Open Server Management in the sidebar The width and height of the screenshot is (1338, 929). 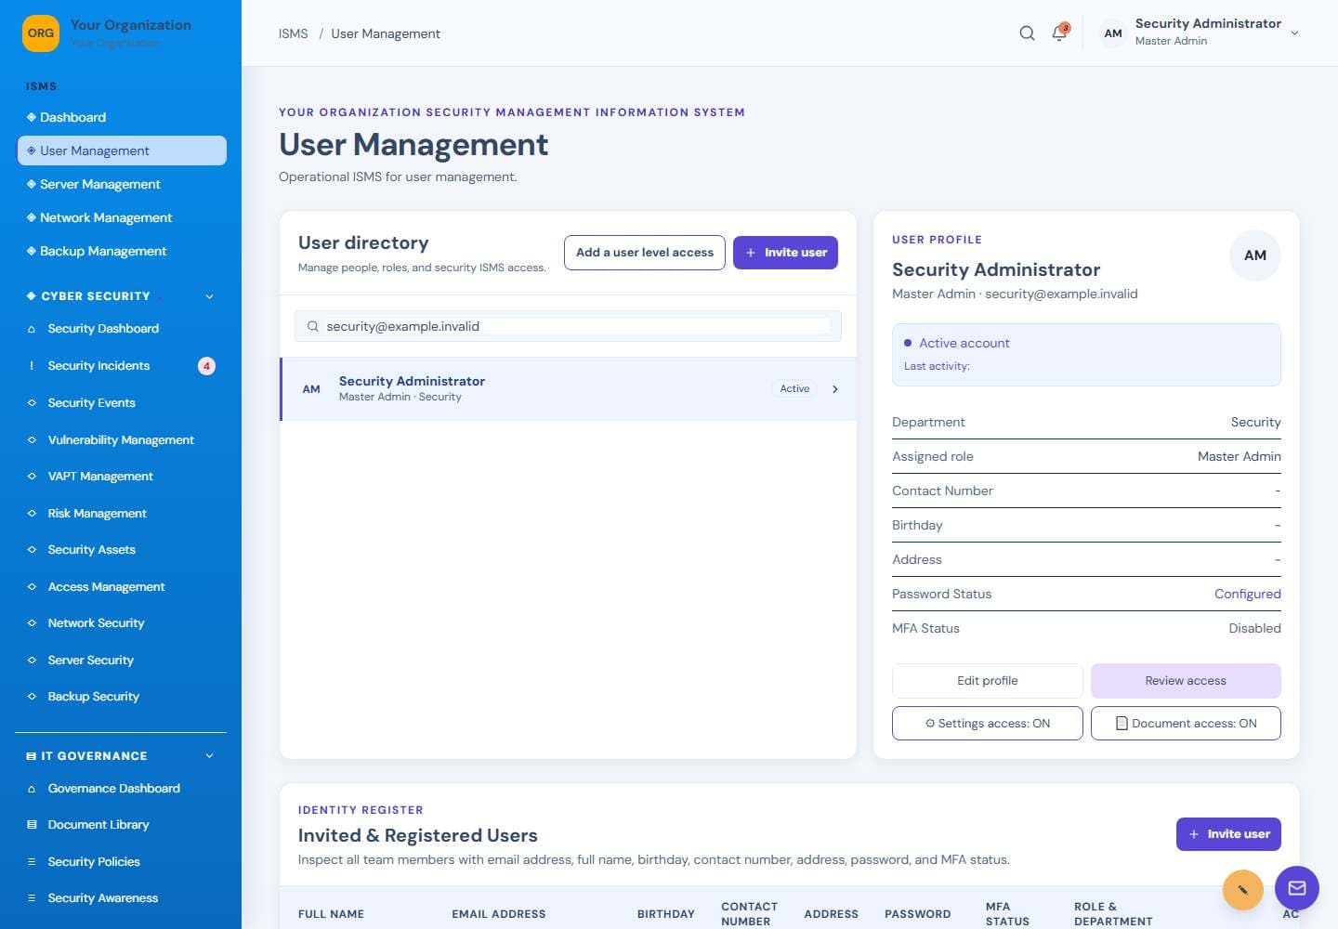click(x=122, y=184)
